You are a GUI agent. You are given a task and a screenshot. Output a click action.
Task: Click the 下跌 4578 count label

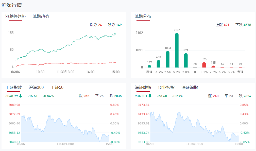click(243, 25)
